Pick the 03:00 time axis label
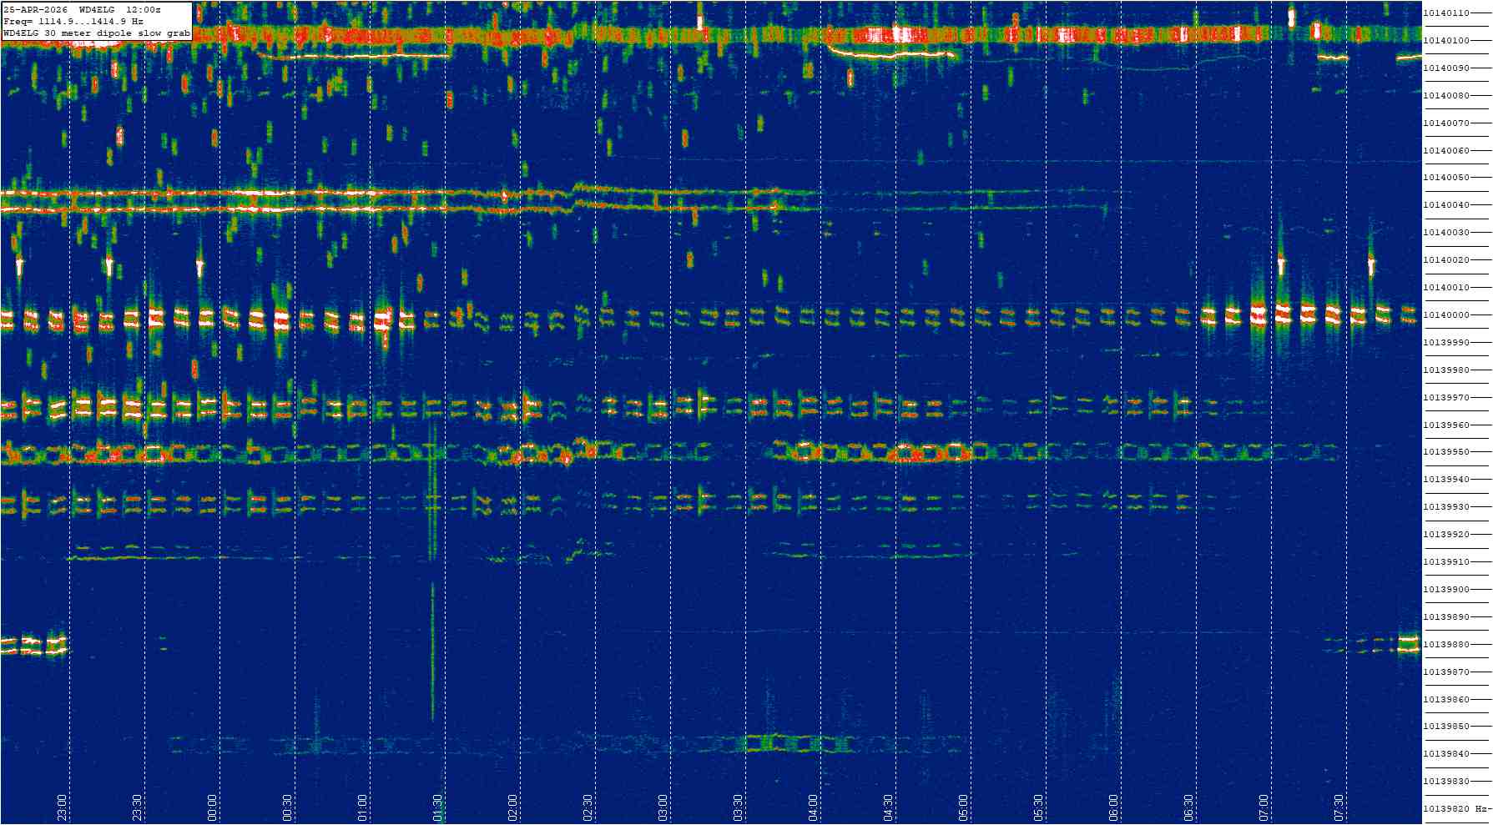Image resolution: width=1493 pixels, height=825 pixels. 663,807
